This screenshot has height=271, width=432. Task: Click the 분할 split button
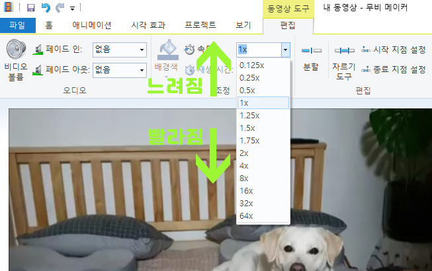(311, 59)
